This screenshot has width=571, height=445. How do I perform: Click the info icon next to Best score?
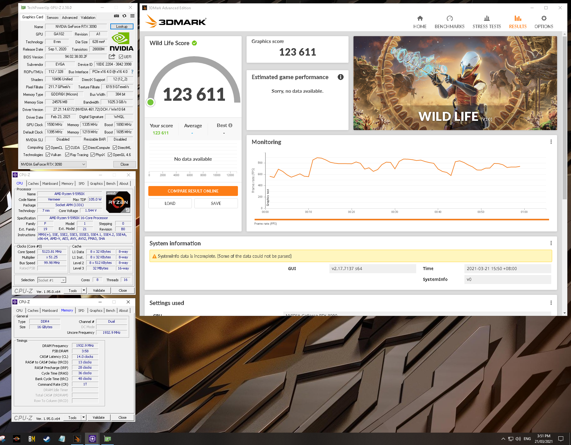tap(231, 125)
